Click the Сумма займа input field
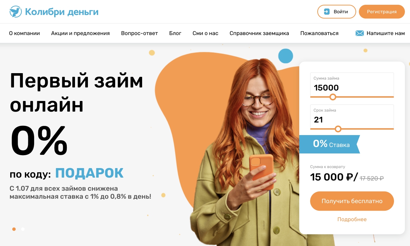 pyautogui.click(x=352, y=84)
